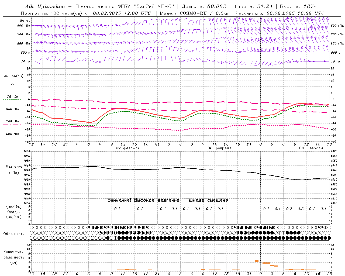Viewport: 345px width, 276px height.
Task: Click the highest orange convective cloud bar
Action: pyautogui.click(x=257, y=261)
